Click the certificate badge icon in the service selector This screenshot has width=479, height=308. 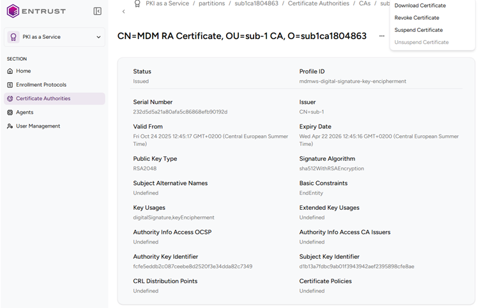tap(13, 37)
